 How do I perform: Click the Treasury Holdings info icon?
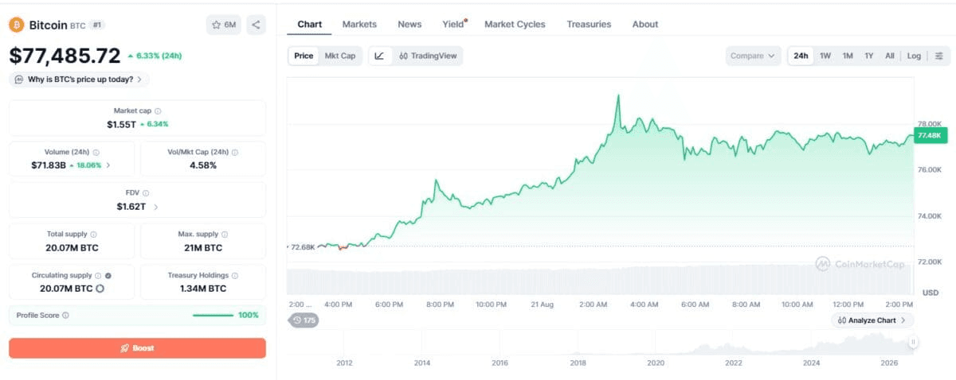coord(235,275)
